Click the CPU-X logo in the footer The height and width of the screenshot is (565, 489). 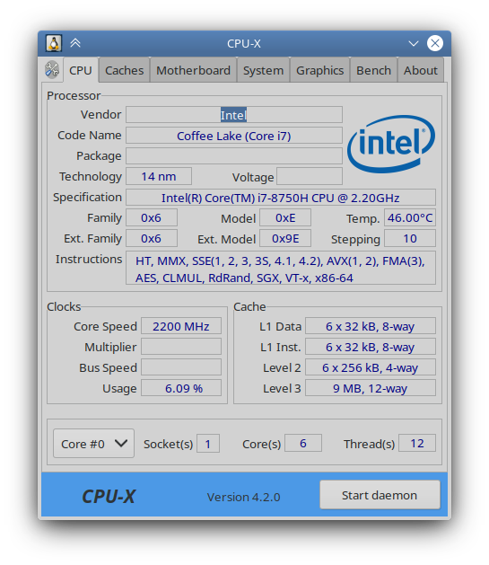point(109,497)
